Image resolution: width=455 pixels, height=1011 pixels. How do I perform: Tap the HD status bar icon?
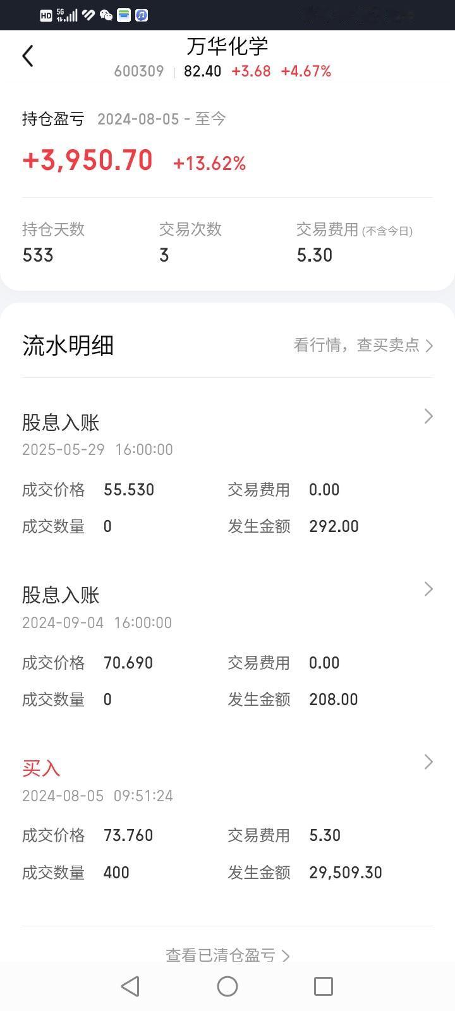(46, 15)
